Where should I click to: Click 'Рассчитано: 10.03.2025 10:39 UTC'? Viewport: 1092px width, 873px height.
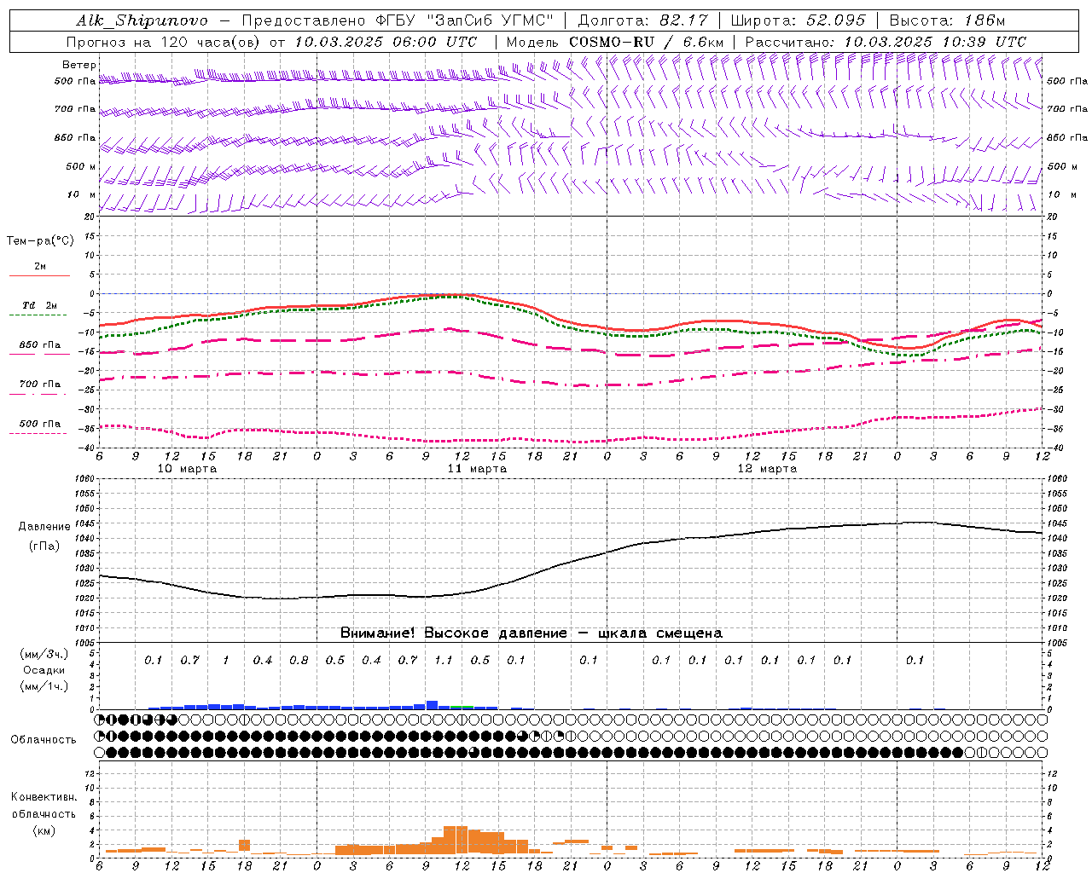pyautogui.click(x=886, y=42)
